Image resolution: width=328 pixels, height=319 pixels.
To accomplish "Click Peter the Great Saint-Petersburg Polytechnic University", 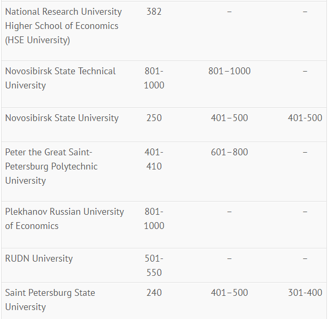I will [x=51, y=166].
